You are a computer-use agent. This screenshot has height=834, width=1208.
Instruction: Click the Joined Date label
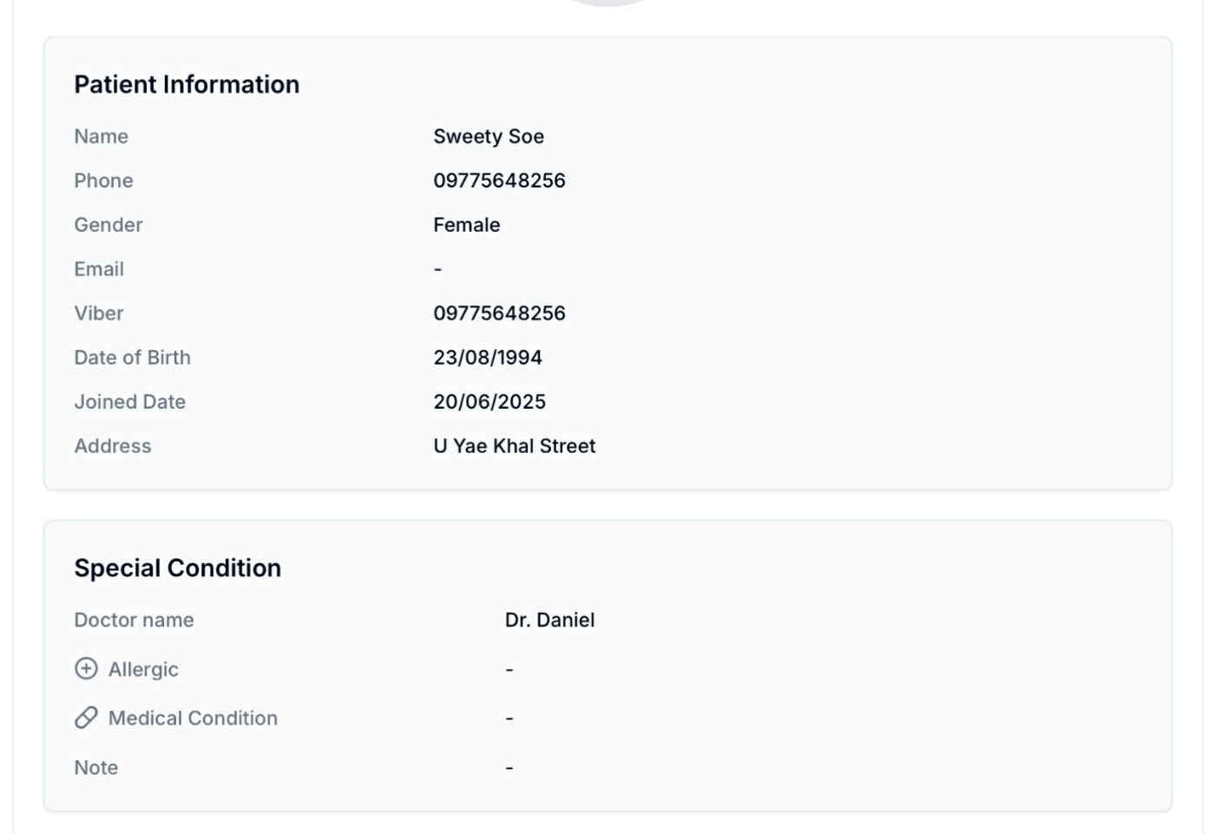[129, 402]
